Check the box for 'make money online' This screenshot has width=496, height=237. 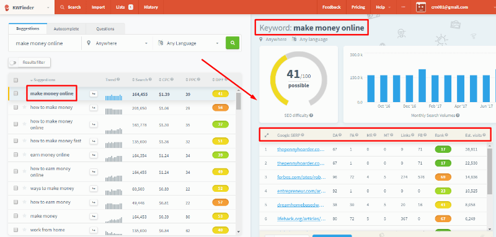pos(16,93)
